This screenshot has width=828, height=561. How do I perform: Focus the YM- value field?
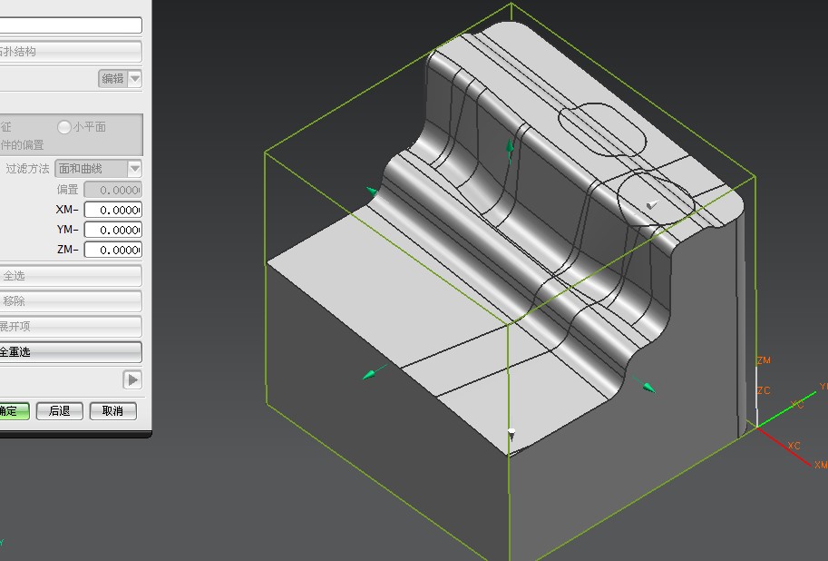[x=113, y=230]
